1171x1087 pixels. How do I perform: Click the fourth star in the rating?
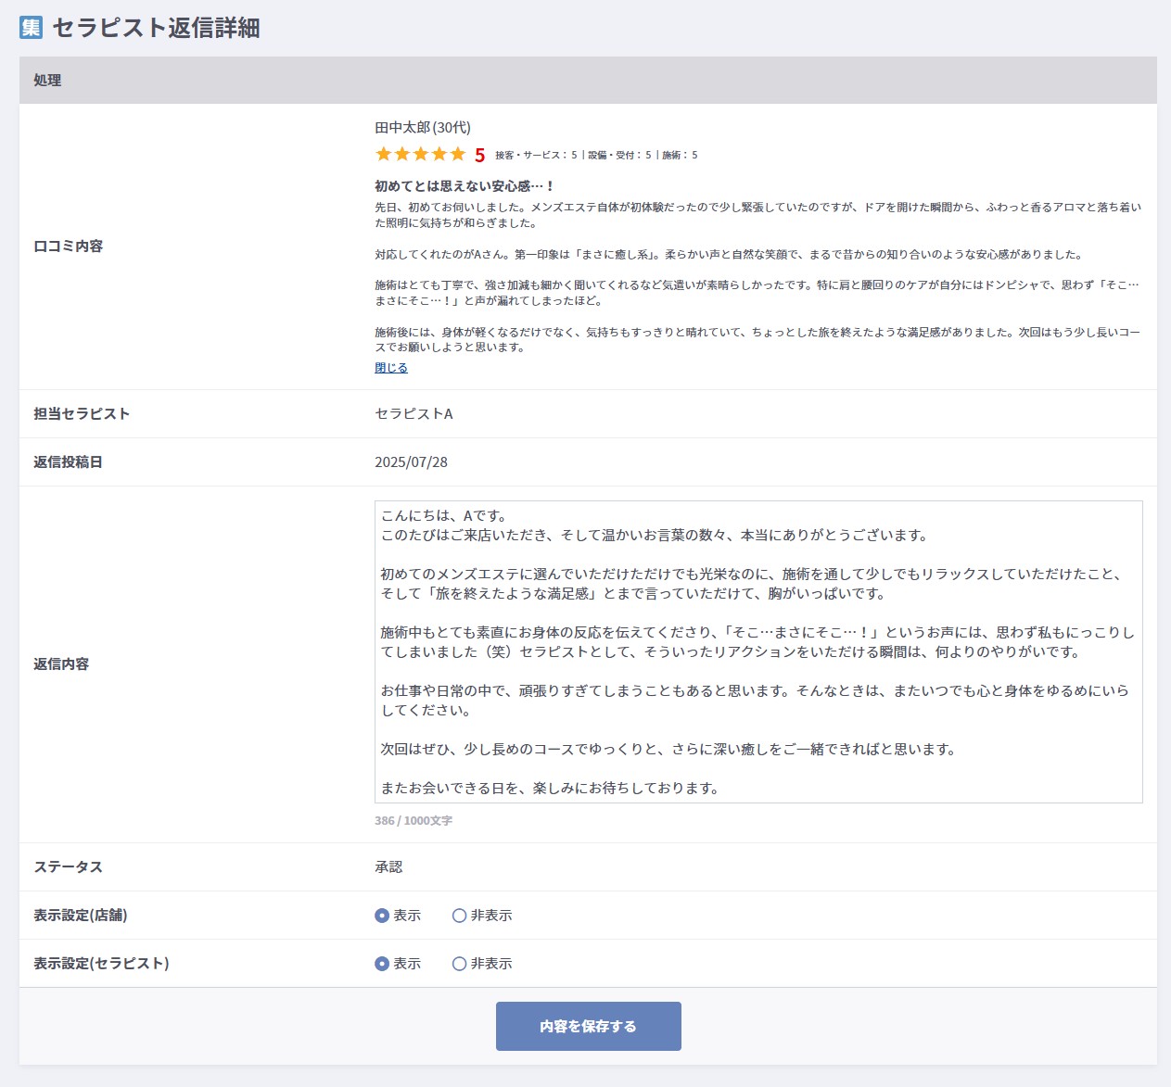point(439,155)
